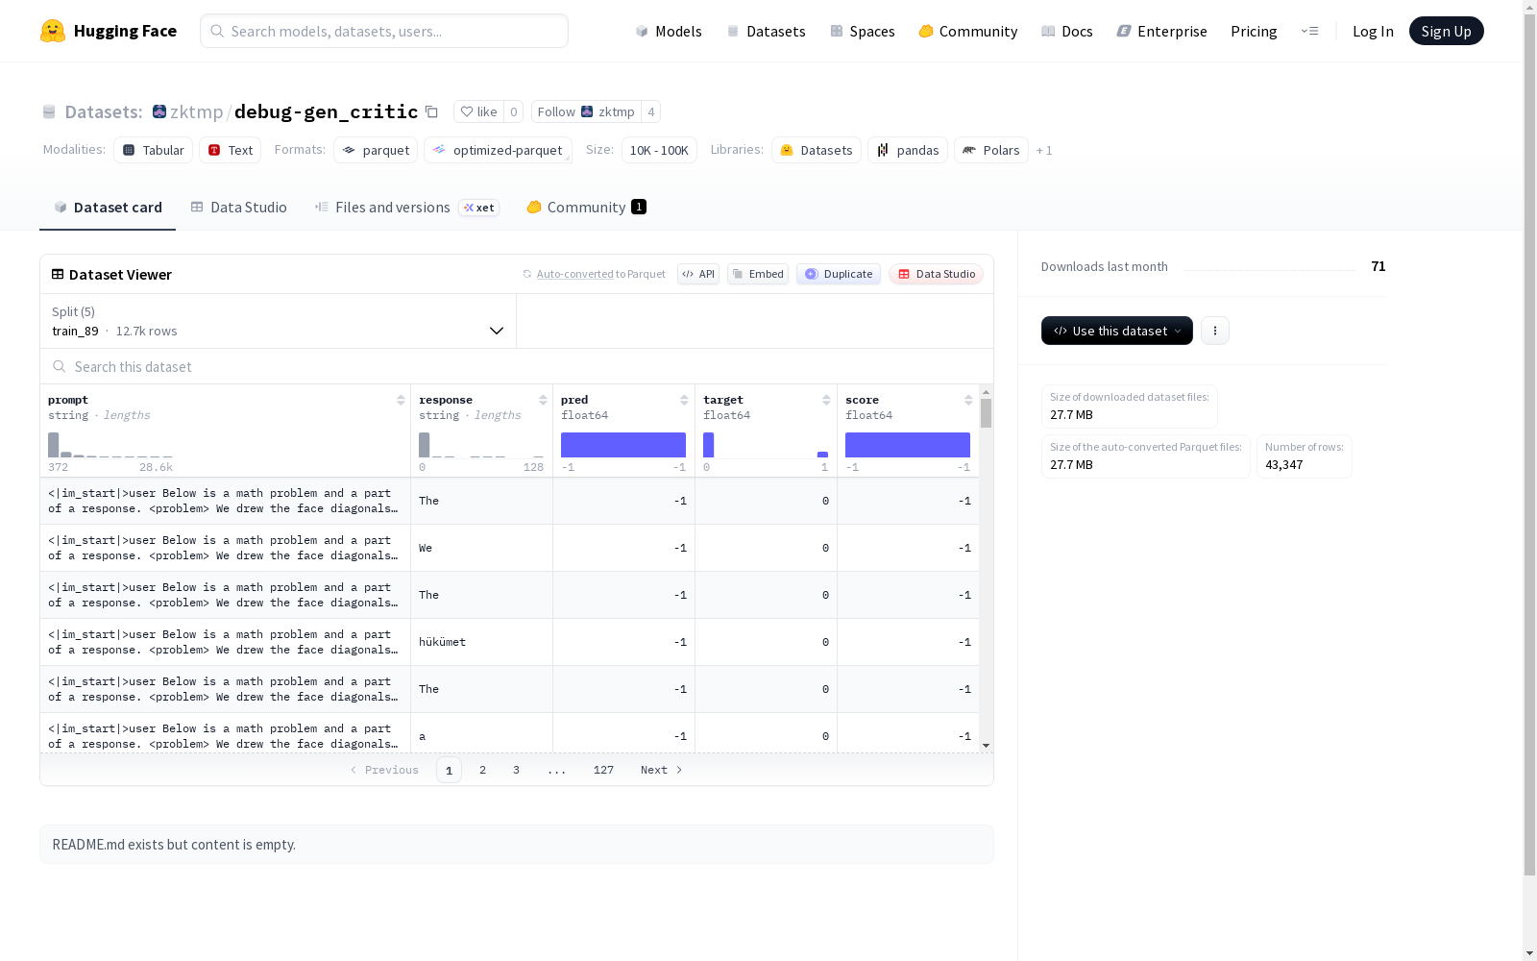Click the Sign Up button
Image resolution: width=1537 pixels, height=961 pixels.
tap(1447, 31)
